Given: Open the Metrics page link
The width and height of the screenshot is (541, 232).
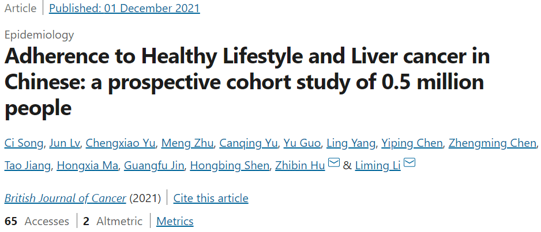Looking at the screenshot, I should click(175, 221).
